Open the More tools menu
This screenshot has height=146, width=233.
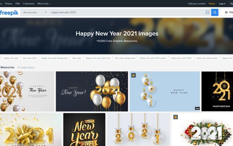(x=44, y=4)
